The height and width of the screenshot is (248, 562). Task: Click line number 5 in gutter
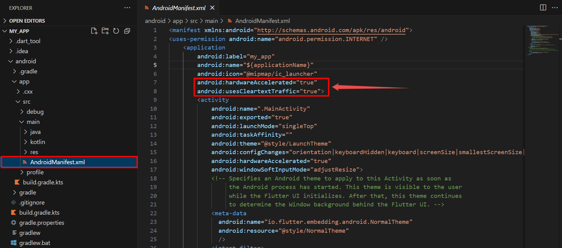[155, 65]
